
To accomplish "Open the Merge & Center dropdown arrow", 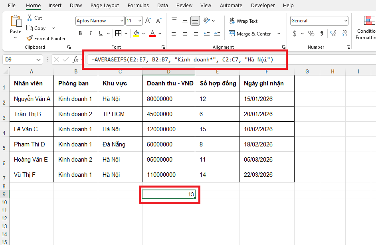I will point(279,34).
